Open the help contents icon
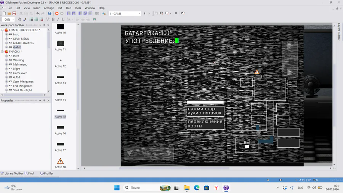 tap(50, 14)
